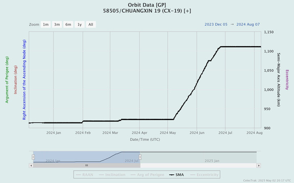
Task: Click the right navigator range handle
Action: (140, 157)
